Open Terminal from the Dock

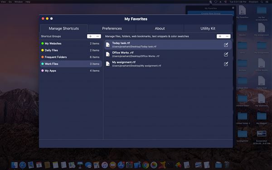coord(170,165)
